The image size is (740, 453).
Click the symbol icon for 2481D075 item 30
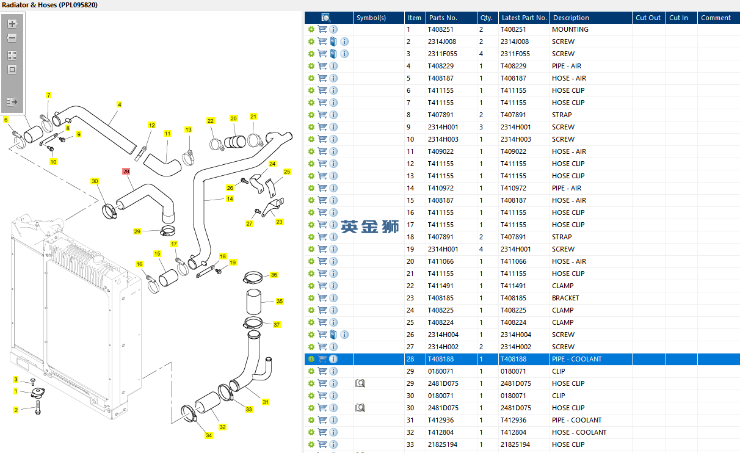point(360,408)
